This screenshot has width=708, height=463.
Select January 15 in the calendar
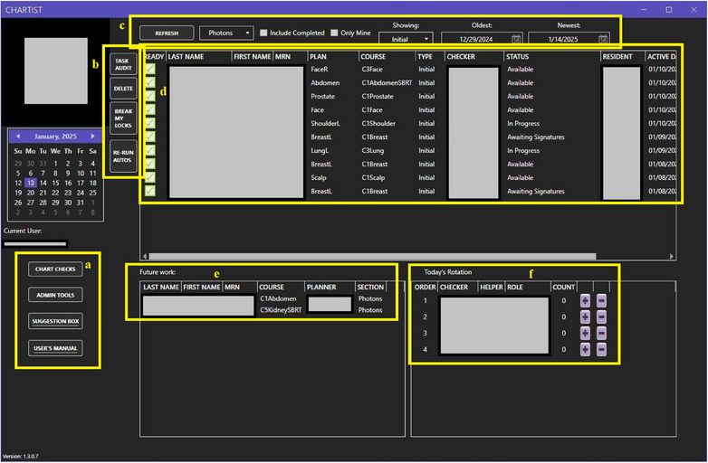[55, 183]
